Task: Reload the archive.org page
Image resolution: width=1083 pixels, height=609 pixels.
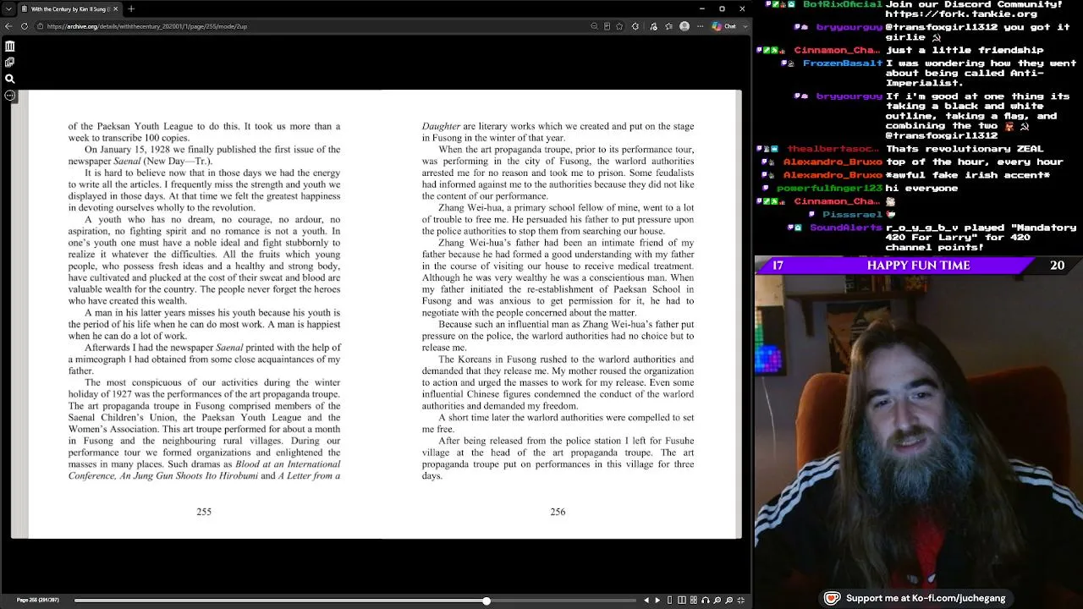Action: 25,26
